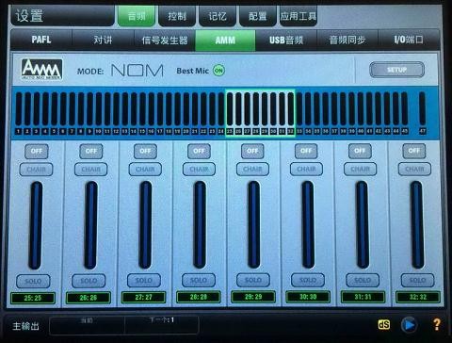Toggle the OFF button for channel 29
This screenshot has width=452, height=343.
(x=252, y=151)
